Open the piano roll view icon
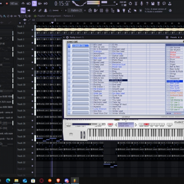The image size is (184, 184). 96,10
